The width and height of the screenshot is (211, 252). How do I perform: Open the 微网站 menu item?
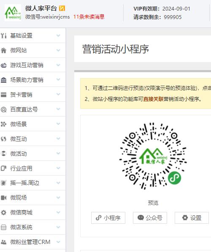click(x=32, y=50)
